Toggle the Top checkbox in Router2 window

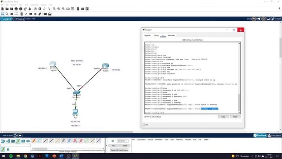pos(144,125)
